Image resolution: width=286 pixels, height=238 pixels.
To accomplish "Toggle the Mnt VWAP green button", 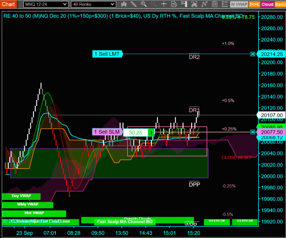I will coord(34,213).
